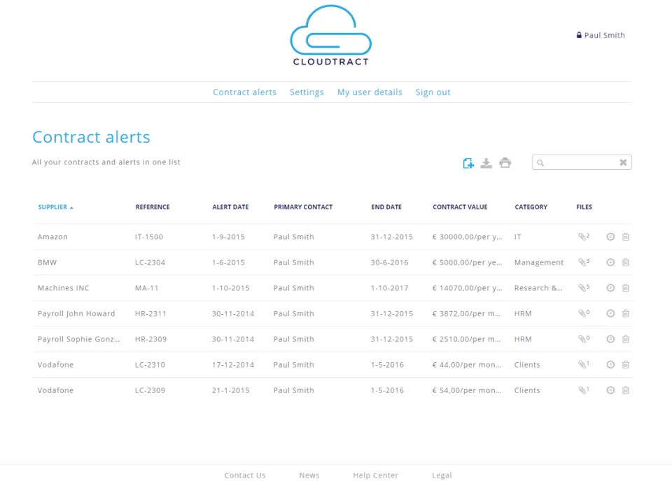Sort by the Alert Date column header
Image resolution: width=672 pixels, height=484 pixels.
click(x=230, y=207)
